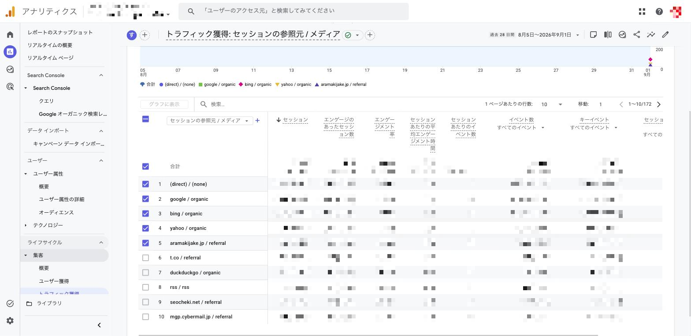Open the note/annotation icon in report toolbar
The height and width of the screenshot is (336, 691).
[593, 35]
